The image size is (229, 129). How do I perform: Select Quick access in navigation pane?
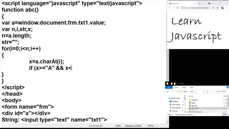175,98
